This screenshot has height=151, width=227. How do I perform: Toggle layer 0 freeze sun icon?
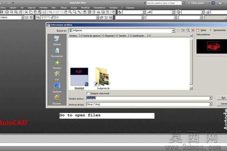(x=45, y=17)
